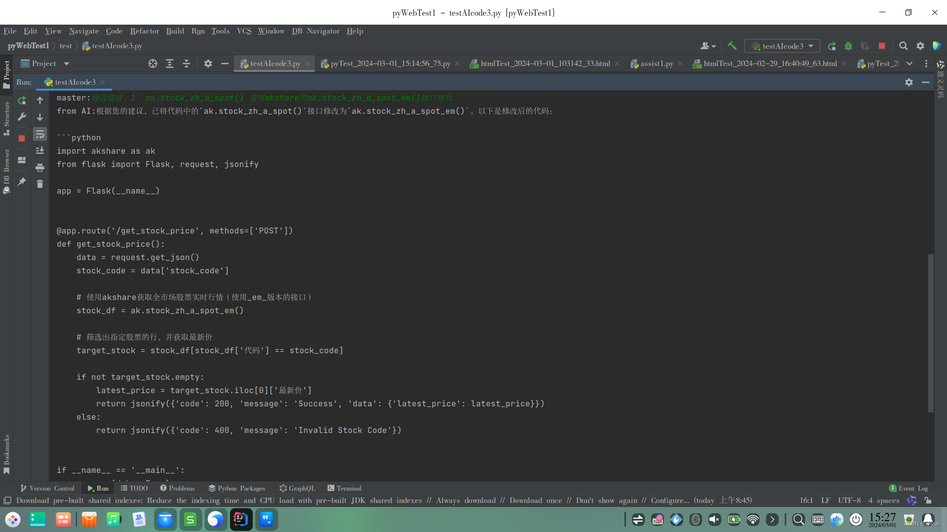The height and width of the screenshot is (532, 947).
Task: Open '4 spaces' indent settings
Action: [884, 500]
